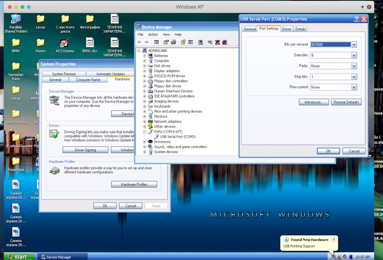
Task: Click OK in System Properties window
Action: click(x=105, y=206)
